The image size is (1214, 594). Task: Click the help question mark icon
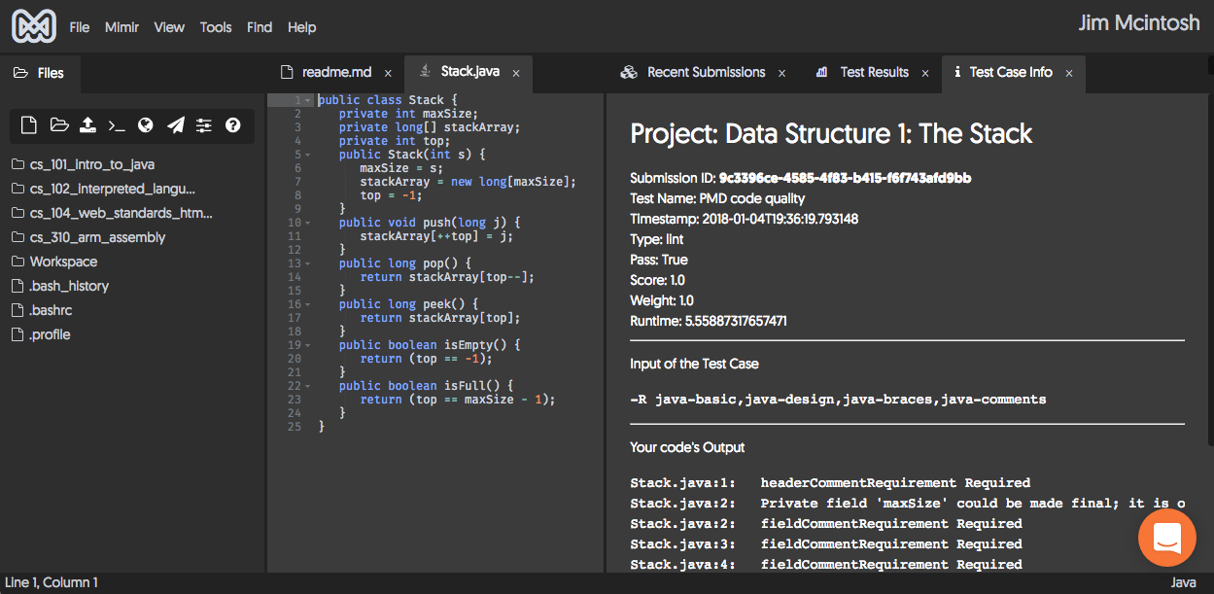pos(231,124)
